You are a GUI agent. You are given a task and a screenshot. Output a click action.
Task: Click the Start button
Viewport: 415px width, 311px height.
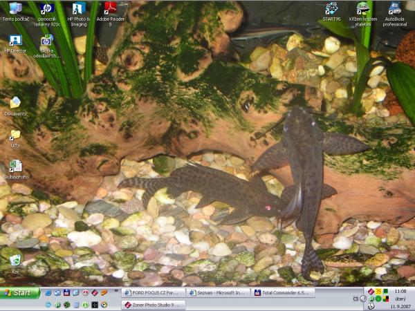click(x=19, y=293)
